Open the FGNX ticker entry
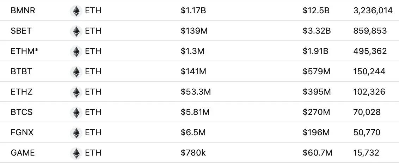Image resolution: width=399 pixels, height=164 pixels. click(x=22, y=133)
